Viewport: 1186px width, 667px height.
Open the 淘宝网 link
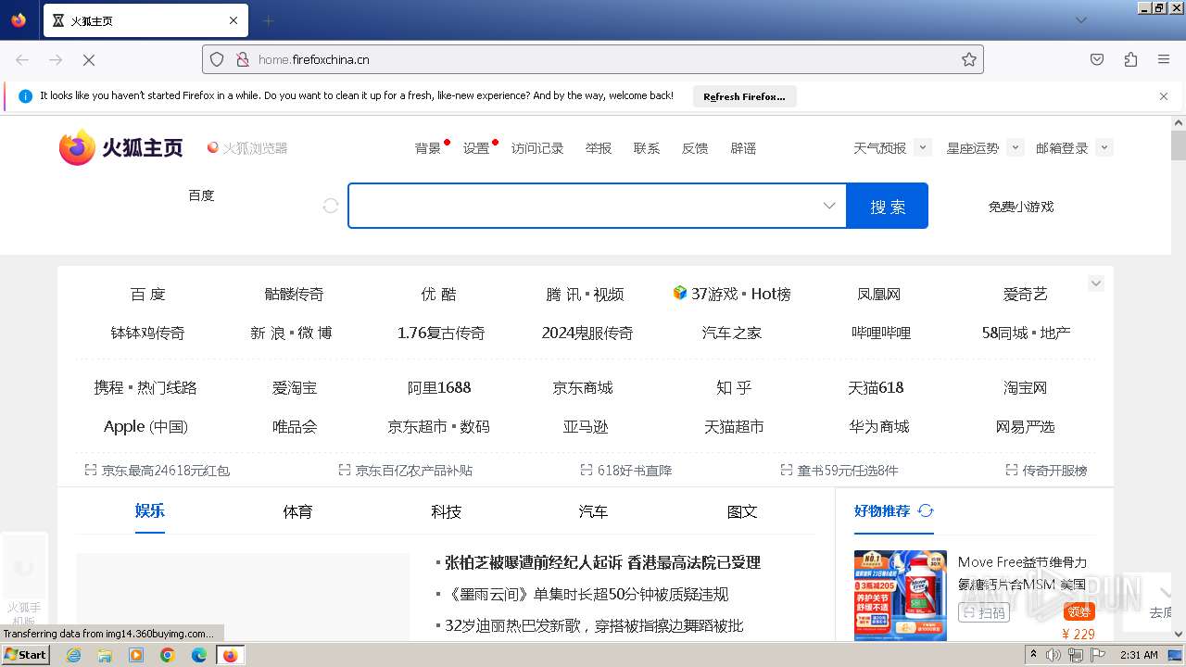1025,387
